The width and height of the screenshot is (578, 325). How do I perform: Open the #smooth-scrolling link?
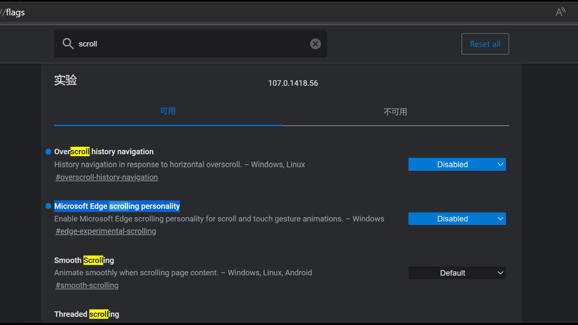(x=87, y=285)
